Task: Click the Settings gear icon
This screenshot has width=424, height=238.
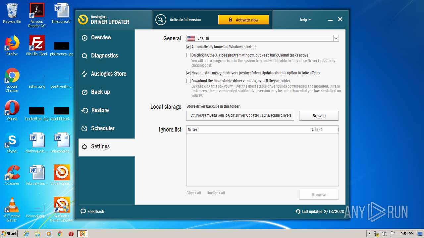Action: pos(85,147)
